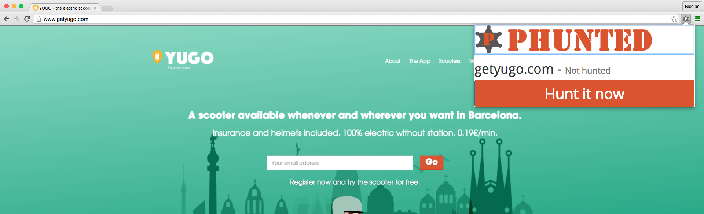Click the YUGO barcelona logo
The width and height of the screenshot is (704, 214).
(183, 60)
